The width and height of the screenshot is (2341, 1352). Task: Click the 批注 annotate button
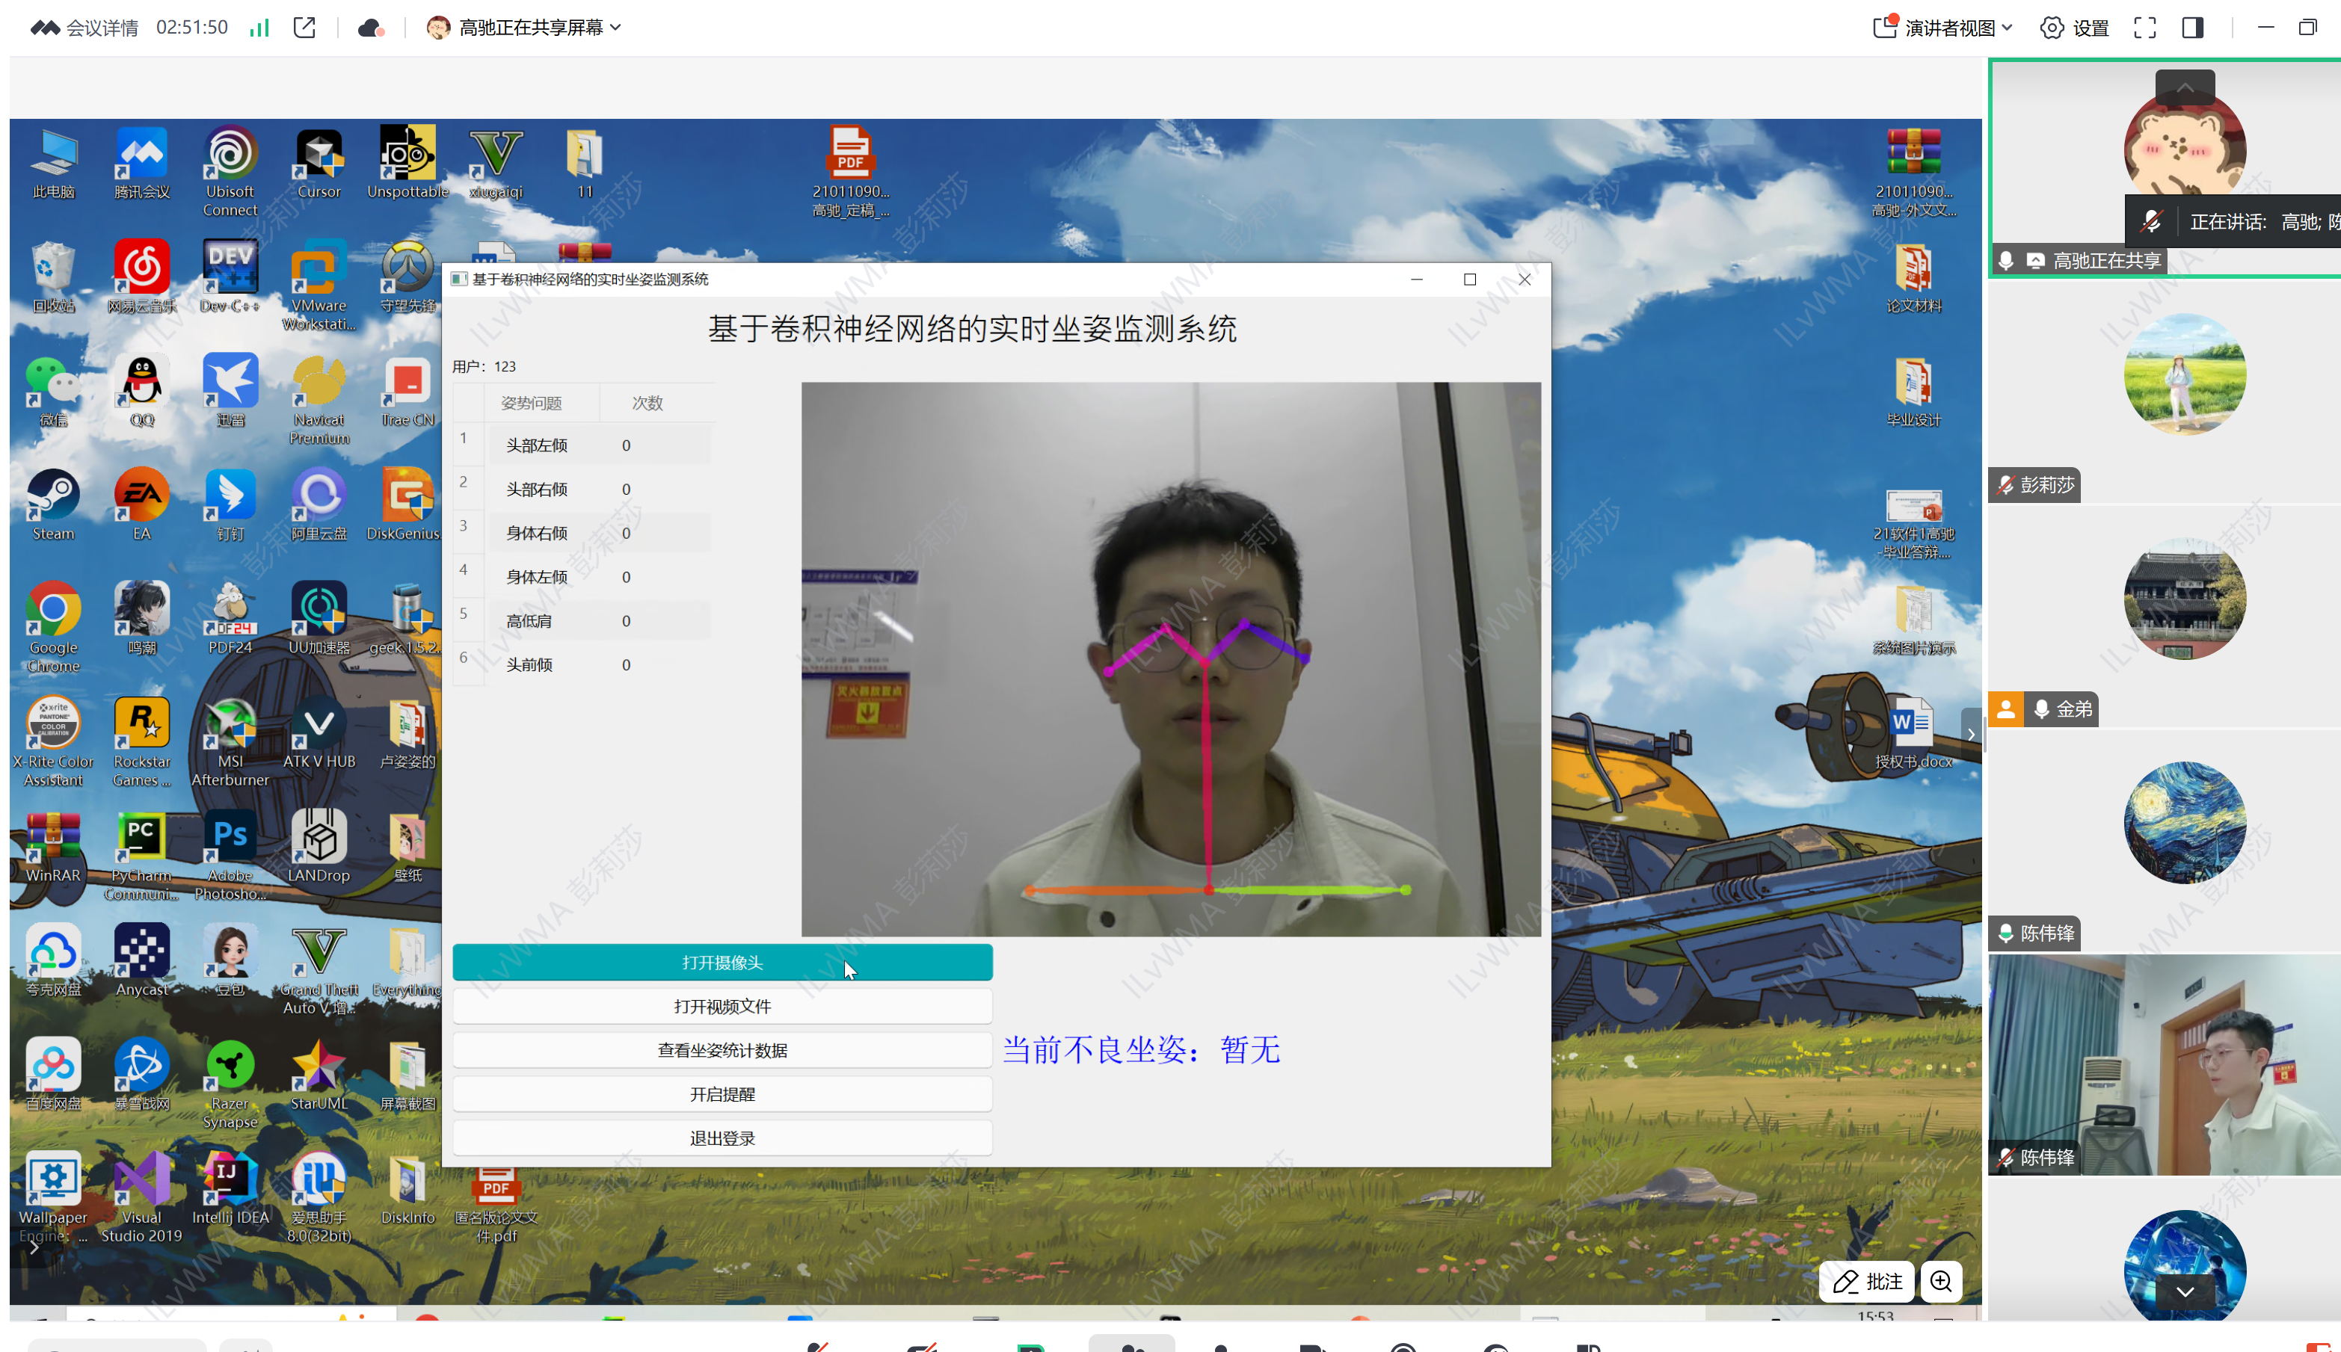[1867, 1282]
